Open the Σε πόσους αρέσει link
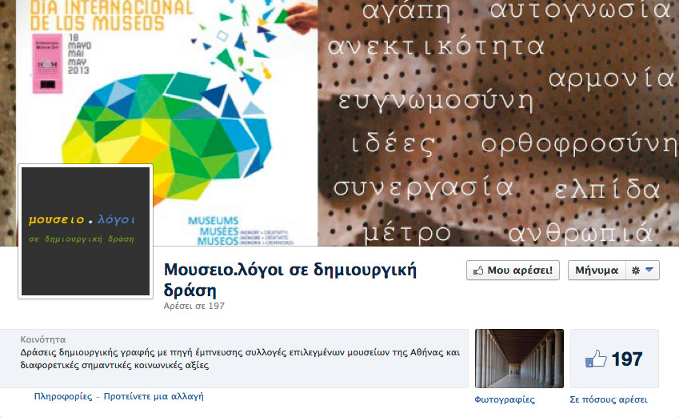Image resolution: width=679 pixels, height=417 pixels. (609, 399)
